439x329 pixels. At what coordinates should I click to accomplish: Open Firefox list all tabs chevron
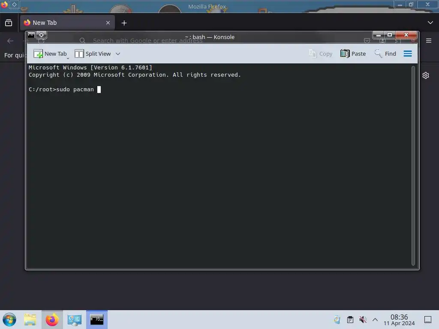(430, 23)
